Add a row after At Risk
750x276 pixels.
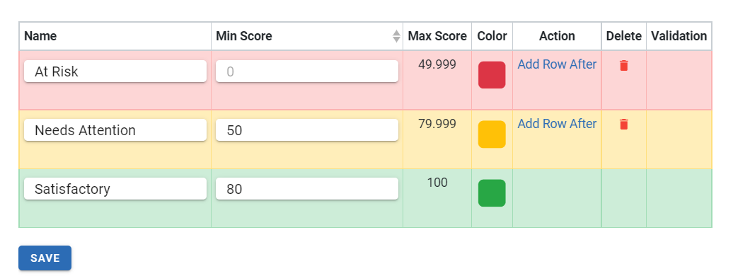point(557,64)
